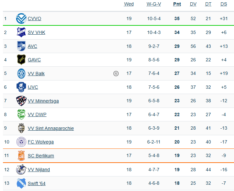Sort by the DS goal difference header
The width and height of the screenshot is (234, 191).
[x=224, y=4]
